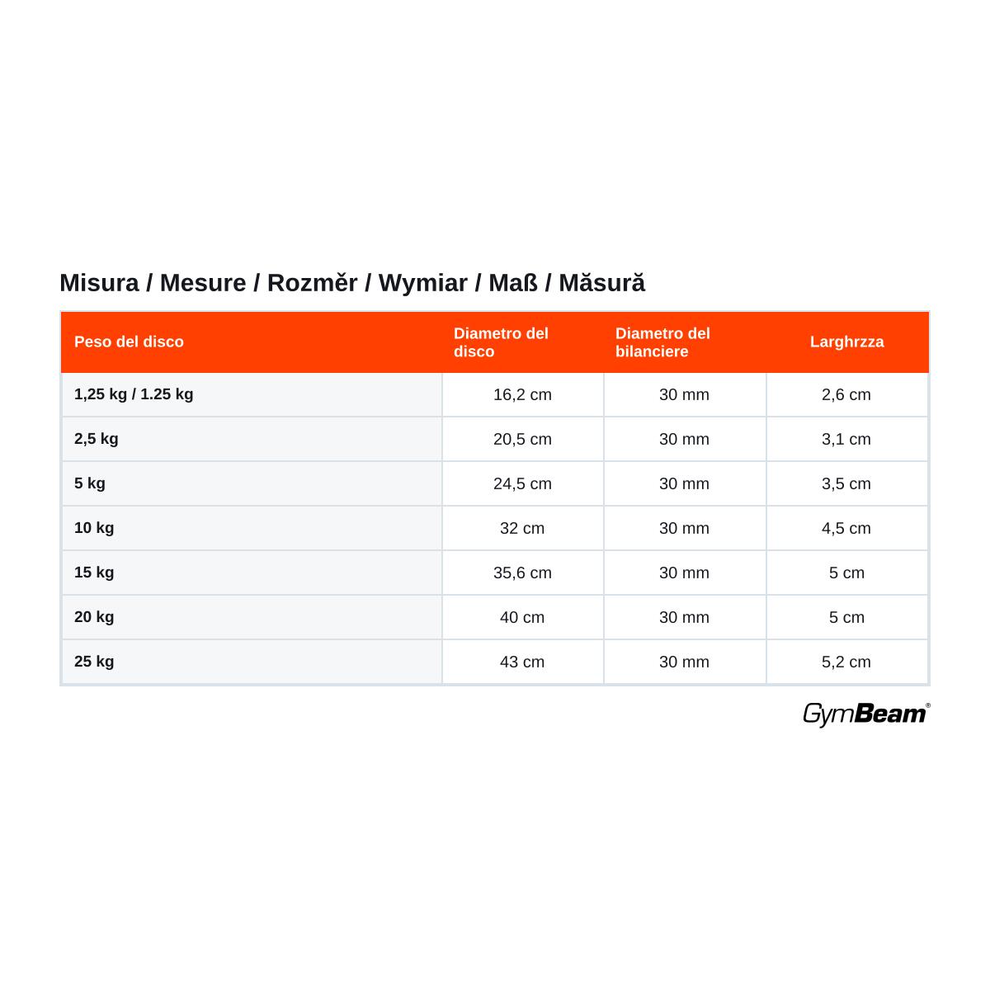Click the 1,25 kg / 1.25 kg row label
The width and height of the screenshot is (990, 990).
tap(134, 394)
